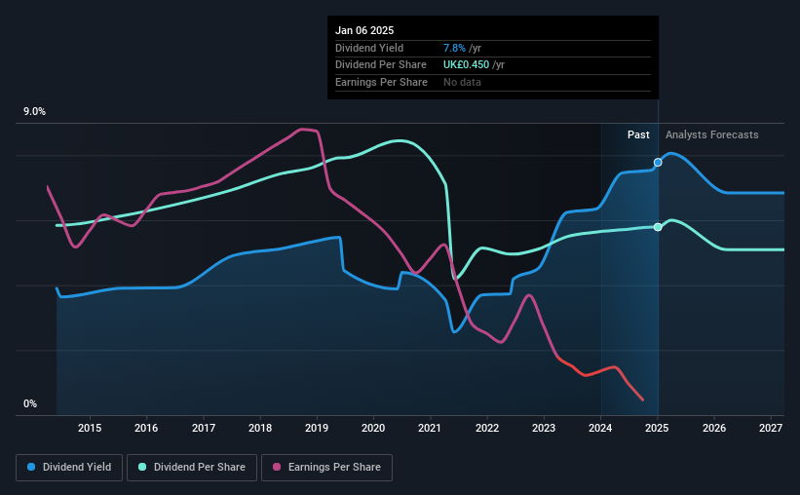The image size is (800, 495).
Task: Click the teal Dividend Per Share legend dot
Action: tap(142, 467)
